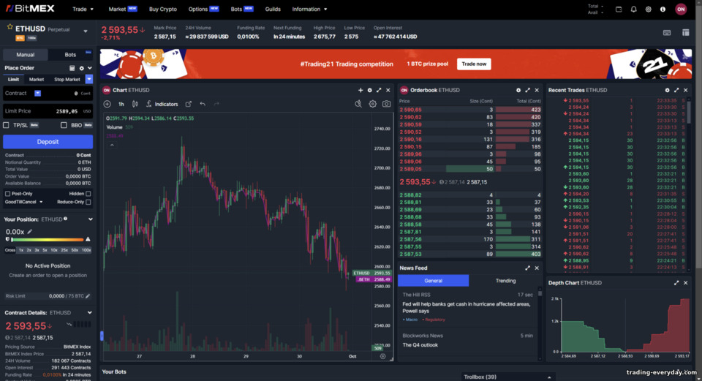The width and height of the screenshot is (702, 381).
Task: Switch News Feed to Trending tab
Action: click(x=505, y=281)
